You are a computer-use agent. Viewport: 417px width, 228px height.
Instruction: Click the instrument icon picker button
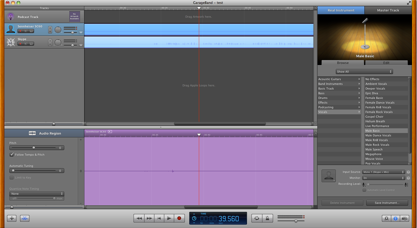[328, 176]
